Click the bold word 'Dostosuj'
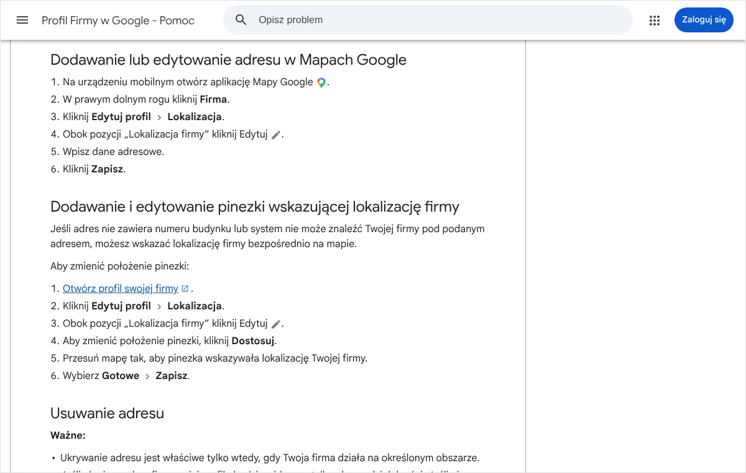This screenshot has width=746, height=473. [x=253, y=341]
